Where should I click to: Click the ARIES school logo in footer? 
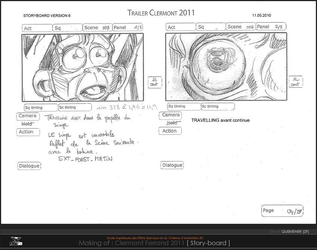coord(15,241)
